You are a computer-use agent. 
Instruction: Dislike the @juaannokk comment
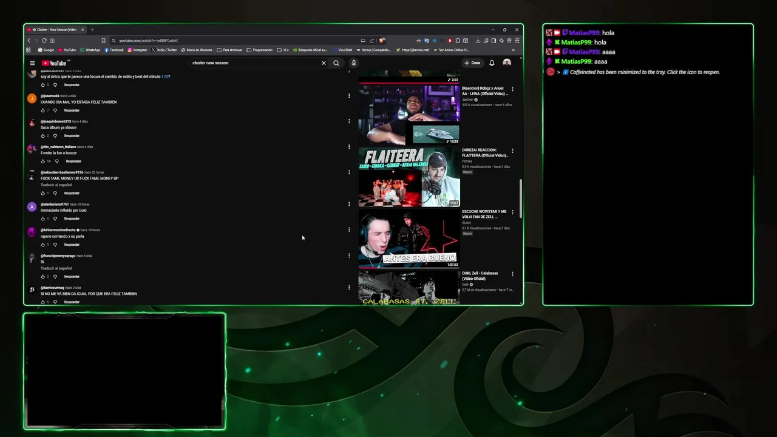tap(55, 110)
